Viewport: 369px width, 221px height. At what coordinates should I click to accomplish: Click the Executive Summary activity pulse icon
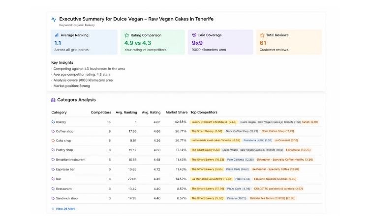point(54,19)
